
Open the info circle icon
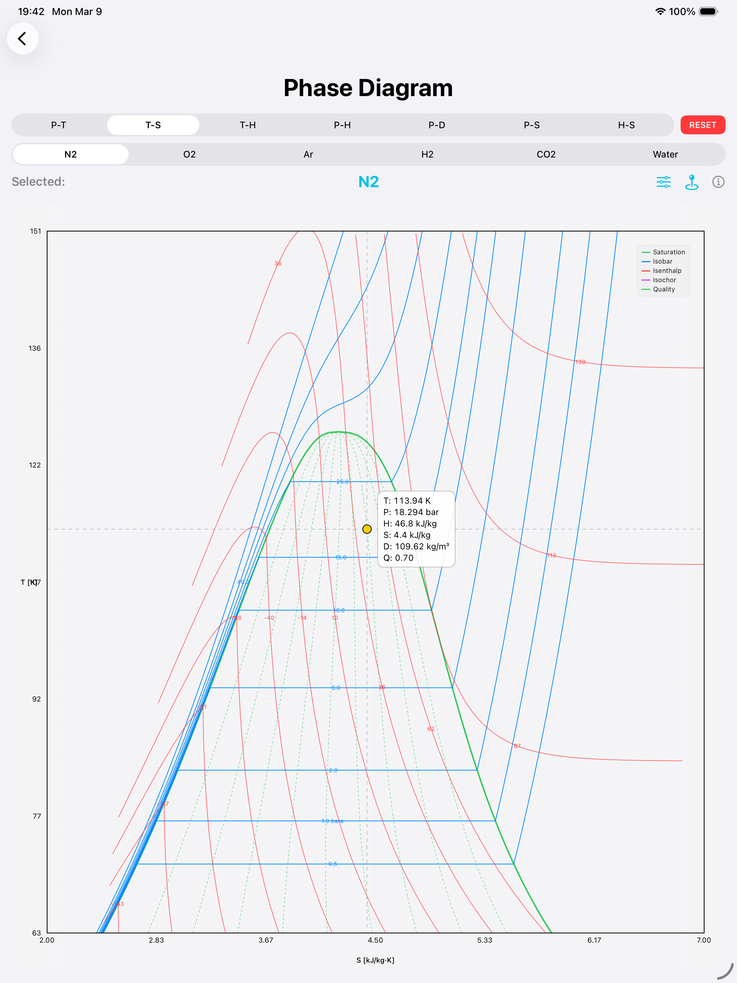(718, 182)
